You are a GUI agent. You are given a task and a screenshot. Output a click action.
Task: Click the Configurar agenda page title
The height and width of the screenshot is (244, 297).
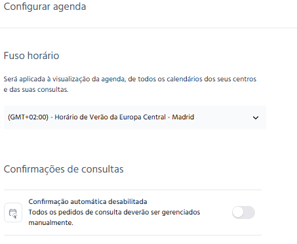[45, 7]
